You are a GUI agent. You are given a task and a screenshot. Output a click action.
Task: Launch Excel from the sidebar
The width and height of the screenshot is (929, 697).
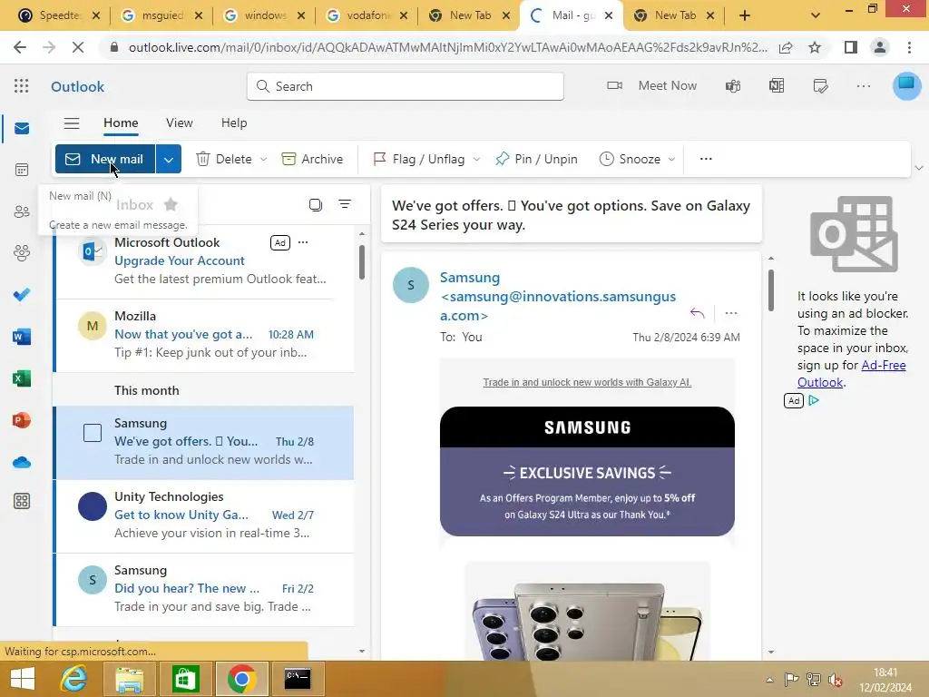[22, 378]
